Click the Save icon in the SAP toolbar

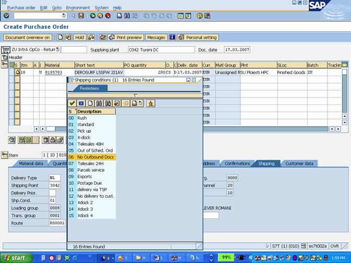pyautogui.click(x=81, y=16)
